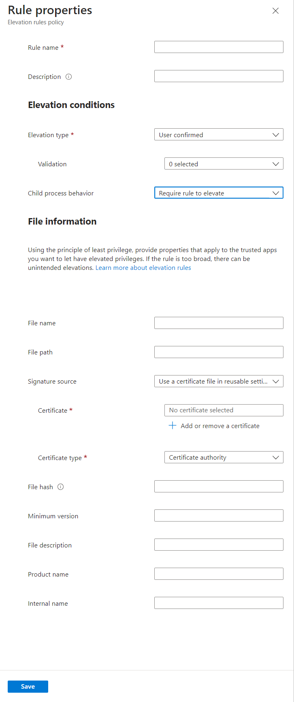Open the Signature source dropdown
This screenshot has width=294, height=702.
(x=219, y=381)
